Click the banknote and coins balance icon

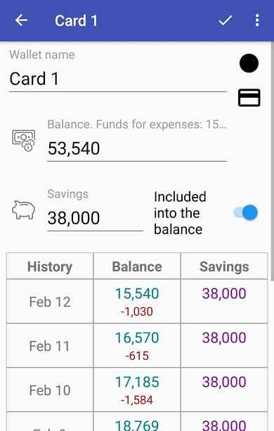(x=24, y=141)
